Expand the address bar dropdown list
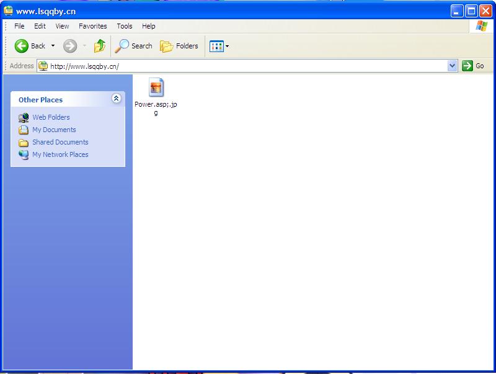Viewport: 496px width, 374px height. (x=453, y=66)
